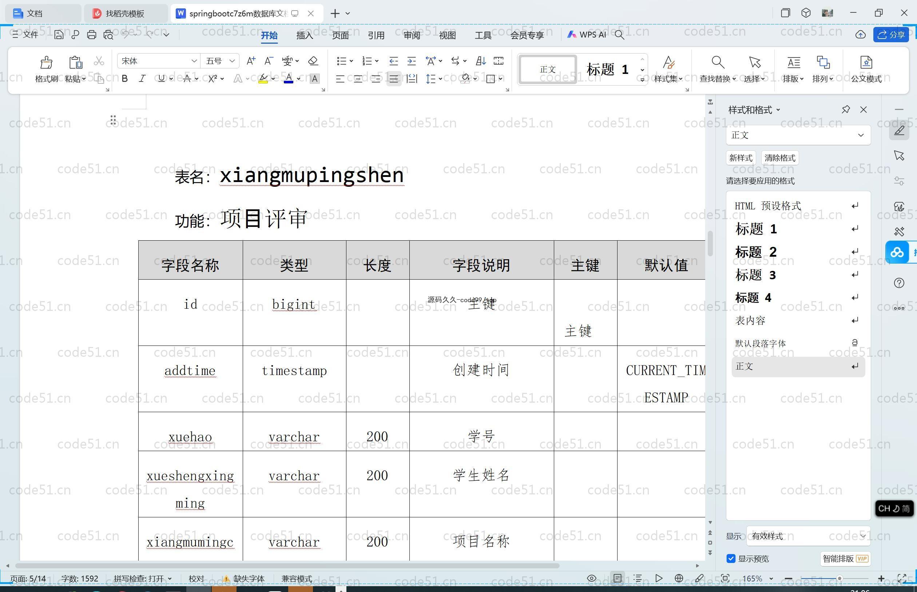Click the Sort (A-Z) icon
917x592 pixels.
[481, 61]
